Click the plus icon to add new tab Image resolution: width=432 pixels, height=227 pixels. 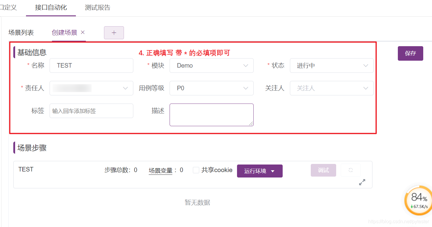[114, 33]
